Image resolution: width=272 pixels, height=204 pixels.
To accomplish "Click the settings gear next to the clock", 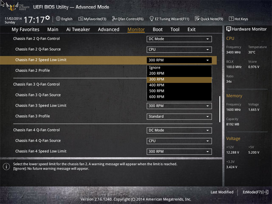I will (x=48, y=18).
